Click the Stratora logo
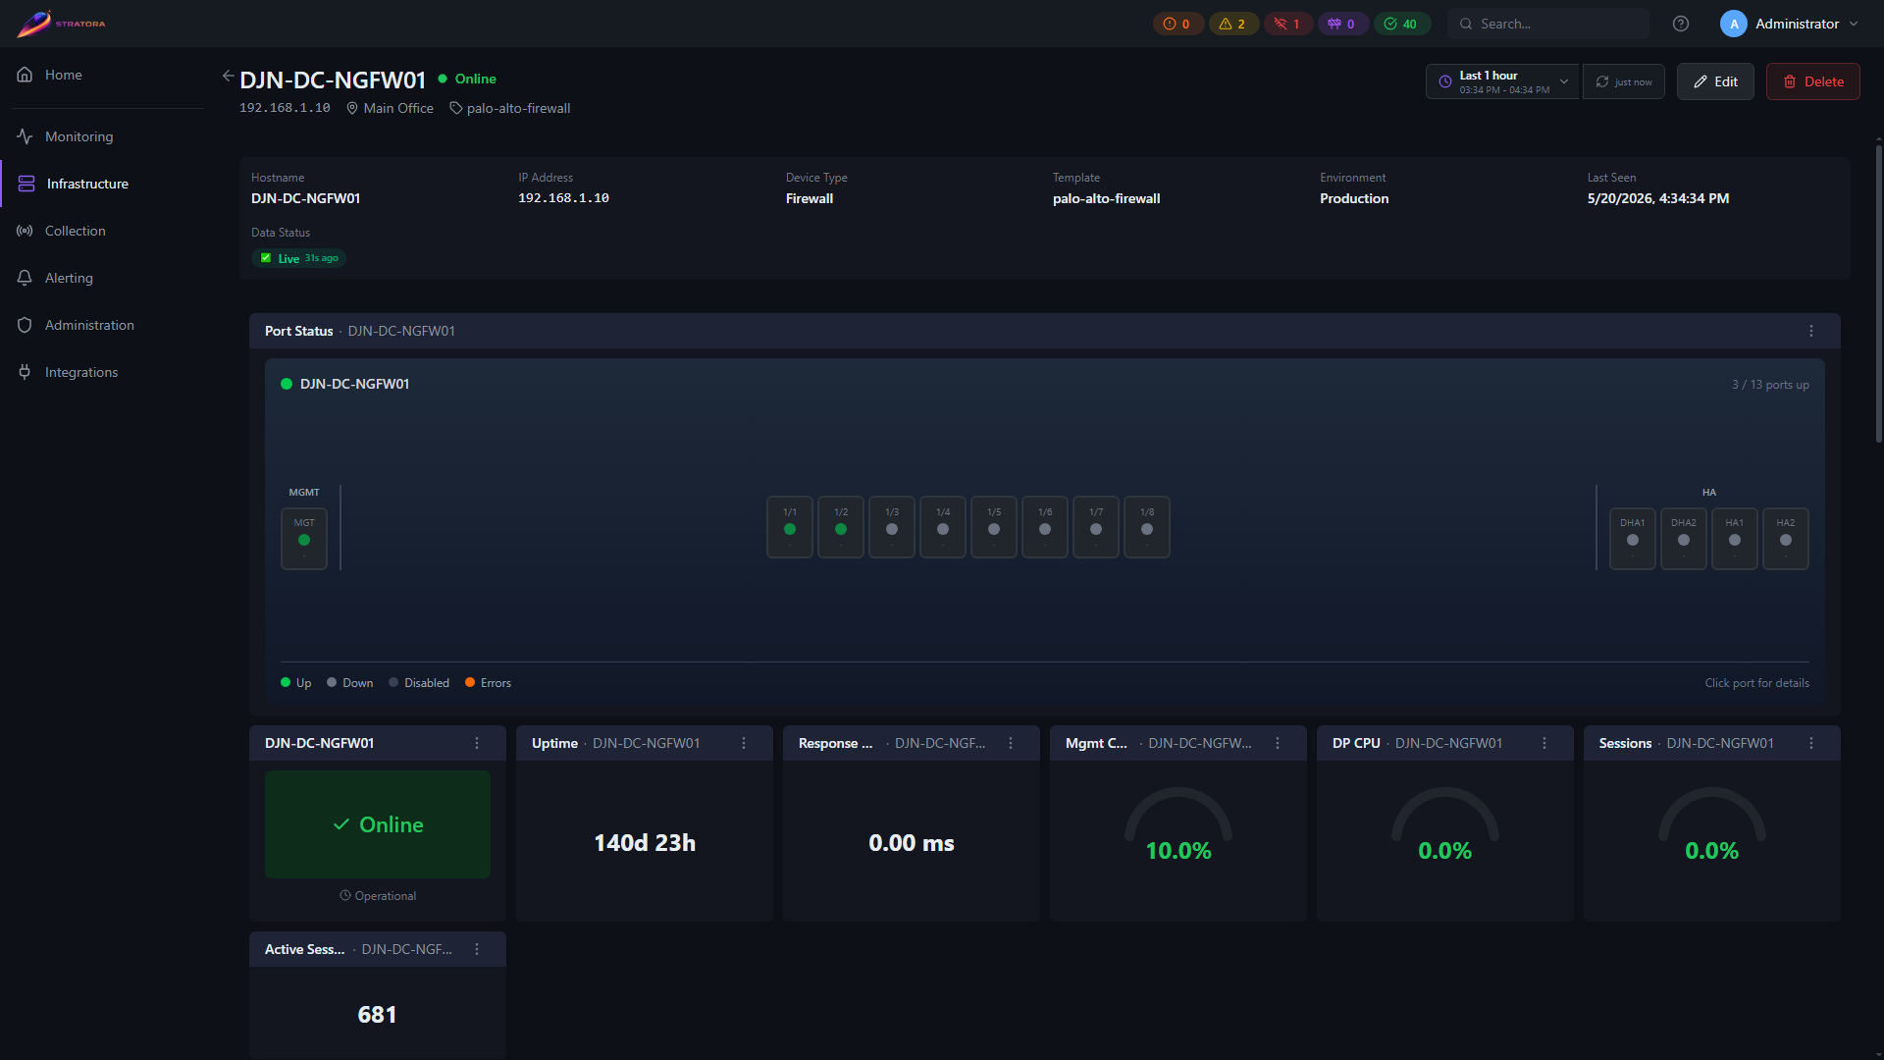This screenshot has height=1060, width=1884. pyautogui.click(x=61, y=24)
